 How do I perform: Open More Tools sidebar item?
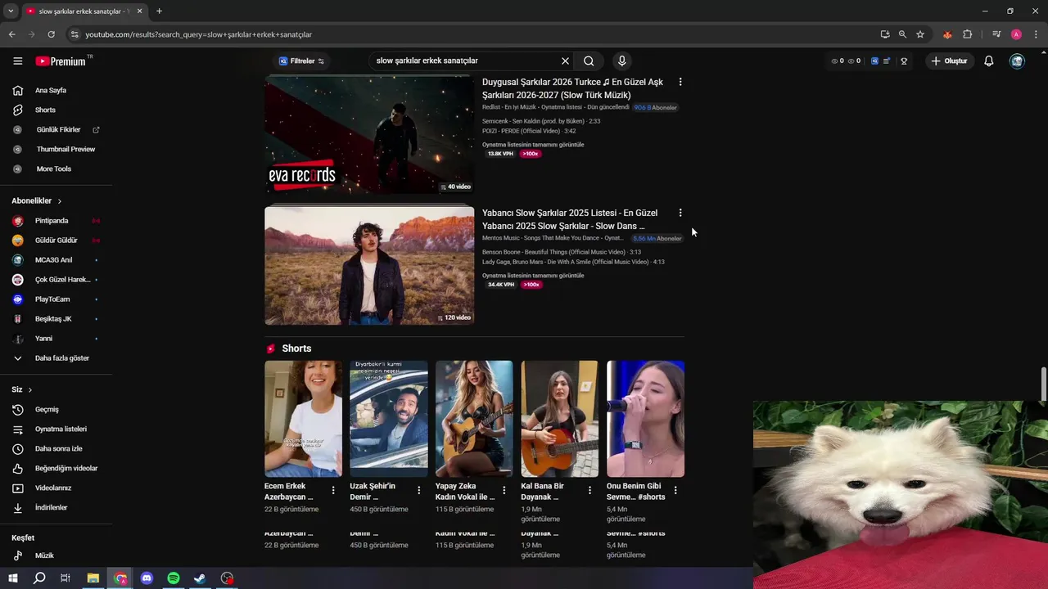pos(56,169)
